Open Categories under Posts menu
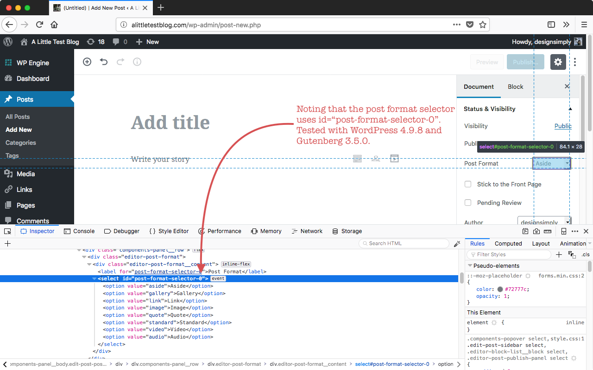Screen dimensions: 593x370 (x=21, y=142)
